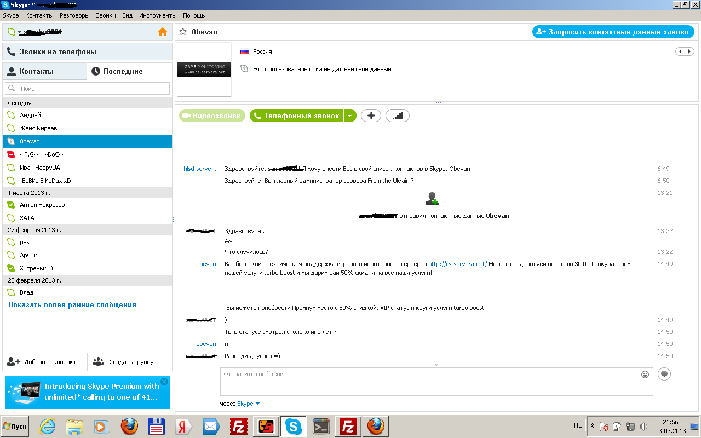This screenshot has width=701, height=438.
Task: Click Добавить контакт button
Action: (x=45, y=361)
